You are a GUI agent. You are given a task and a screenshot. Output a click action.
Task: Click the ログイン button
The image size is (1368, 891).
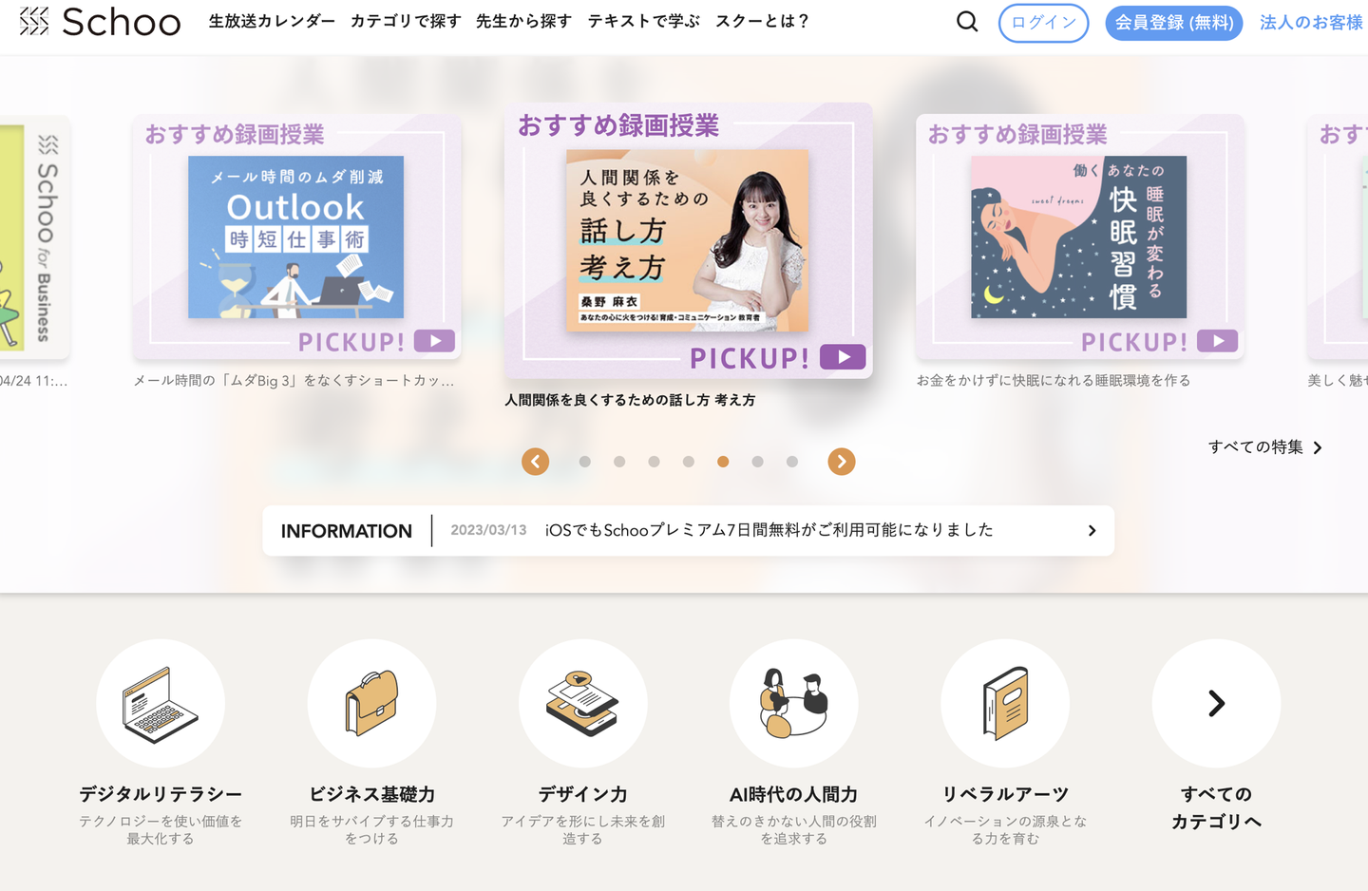1043,23
